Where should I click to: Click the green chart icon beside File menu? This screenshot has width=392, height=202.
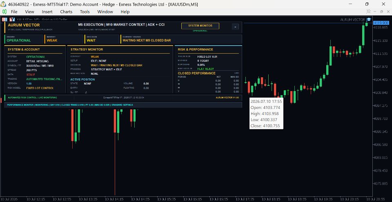point(4,12)
